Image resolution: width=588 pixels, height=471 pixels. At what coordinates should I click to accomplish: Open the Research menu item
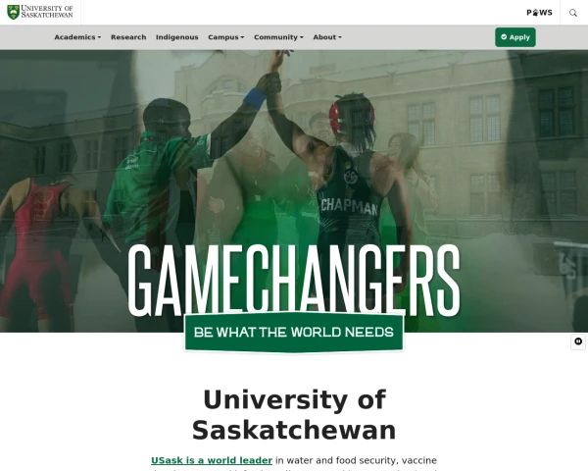128,37
